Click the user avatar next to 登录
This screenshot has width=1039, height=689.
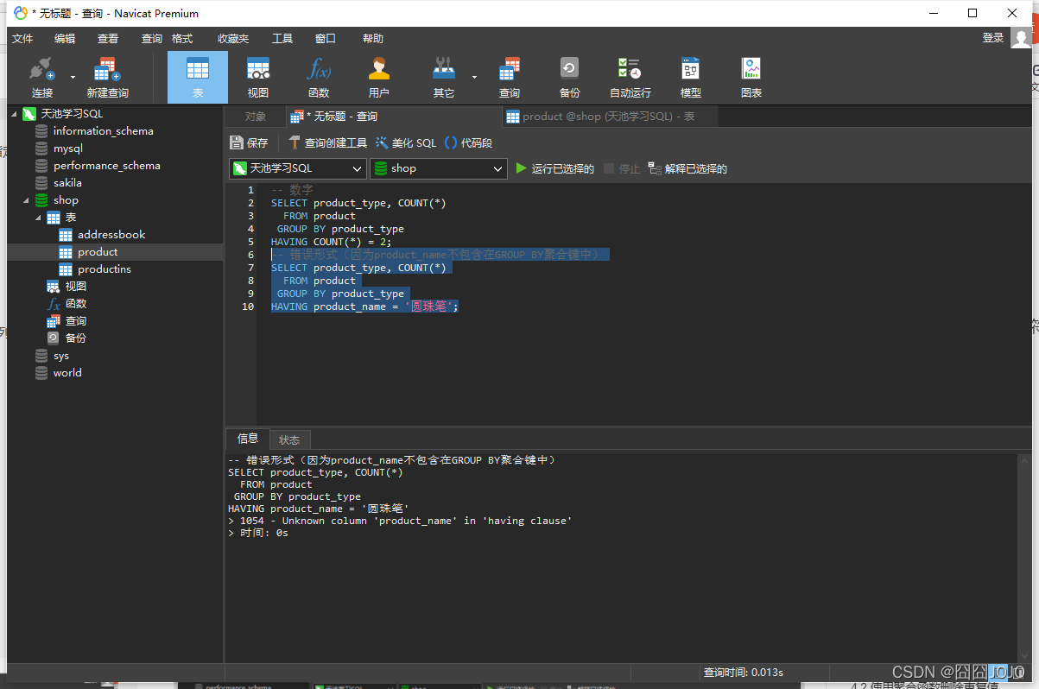(1021, 38)
